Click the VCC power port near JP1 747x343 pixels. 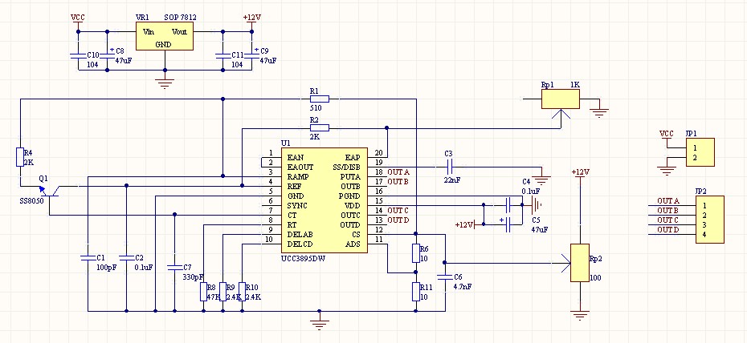click(x=667, y=135)
